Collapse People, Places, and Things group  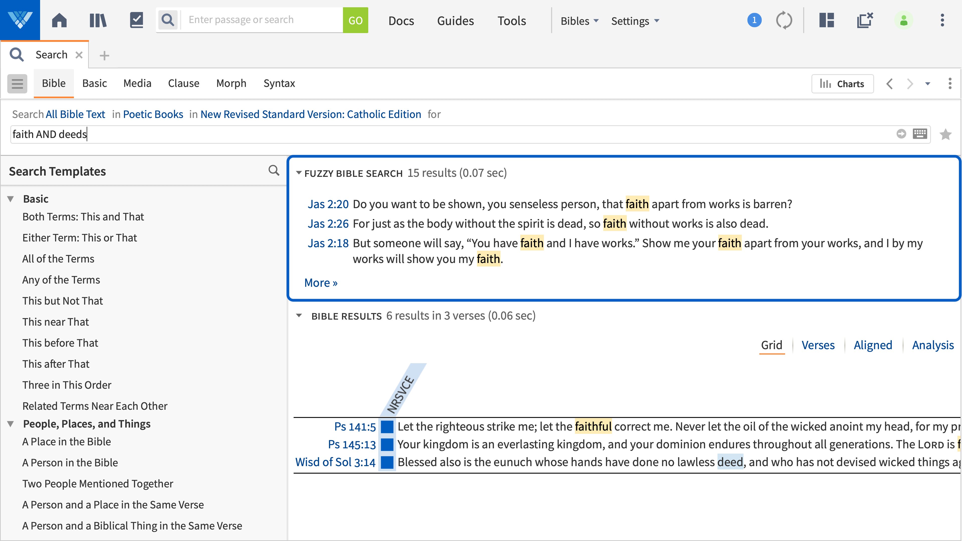[x=11, y=424]
